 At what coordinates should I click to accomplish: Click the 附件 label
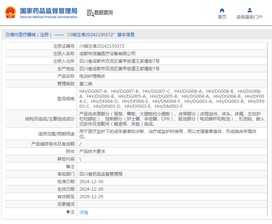70,151
